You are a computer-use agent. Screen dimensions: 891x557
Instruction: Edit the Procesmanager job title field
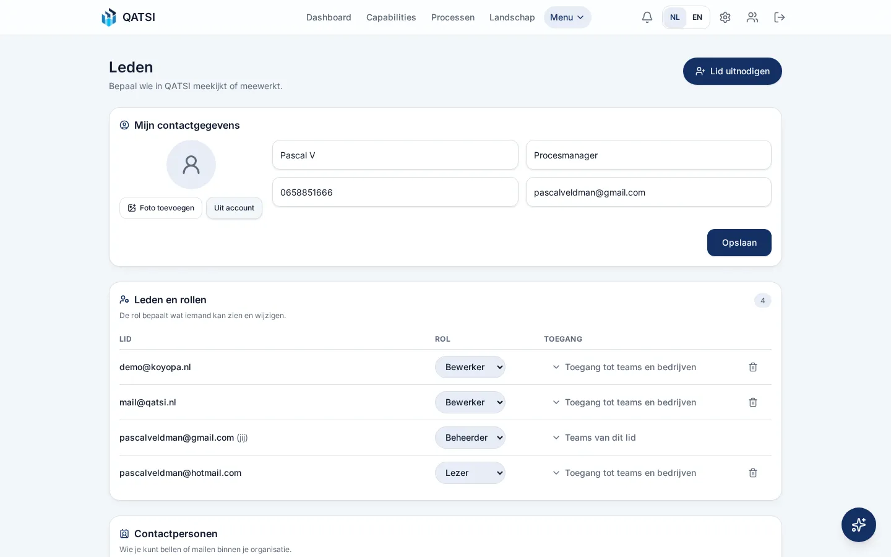pos(648,155)
